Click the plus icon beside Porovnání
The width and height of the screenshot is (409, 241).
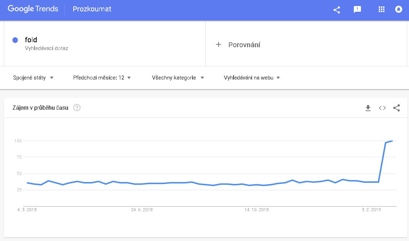(x=219, y=44)
